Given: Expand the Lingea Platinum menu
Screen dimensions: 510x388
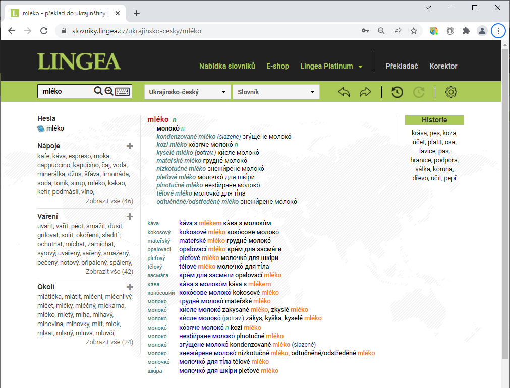Looking at the screenshot, I should (x=331, y=66).
